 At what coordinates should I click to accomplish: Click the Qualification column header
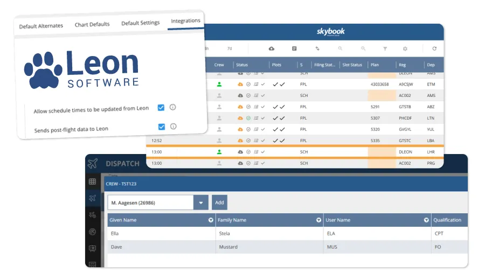(x=447, y=220)
